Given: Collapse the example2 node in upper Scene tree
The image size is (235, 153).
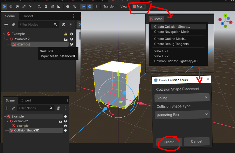Looking at the screenshot, I should tap(7, 39).
